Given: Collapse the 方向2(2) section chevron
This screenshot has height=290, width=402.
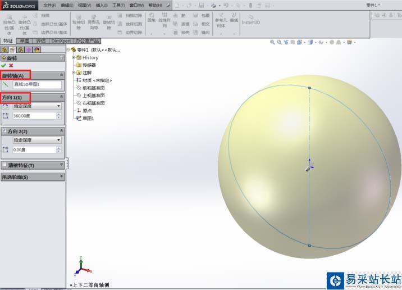Looking at the screenshot, I should (x=62, y=130).
